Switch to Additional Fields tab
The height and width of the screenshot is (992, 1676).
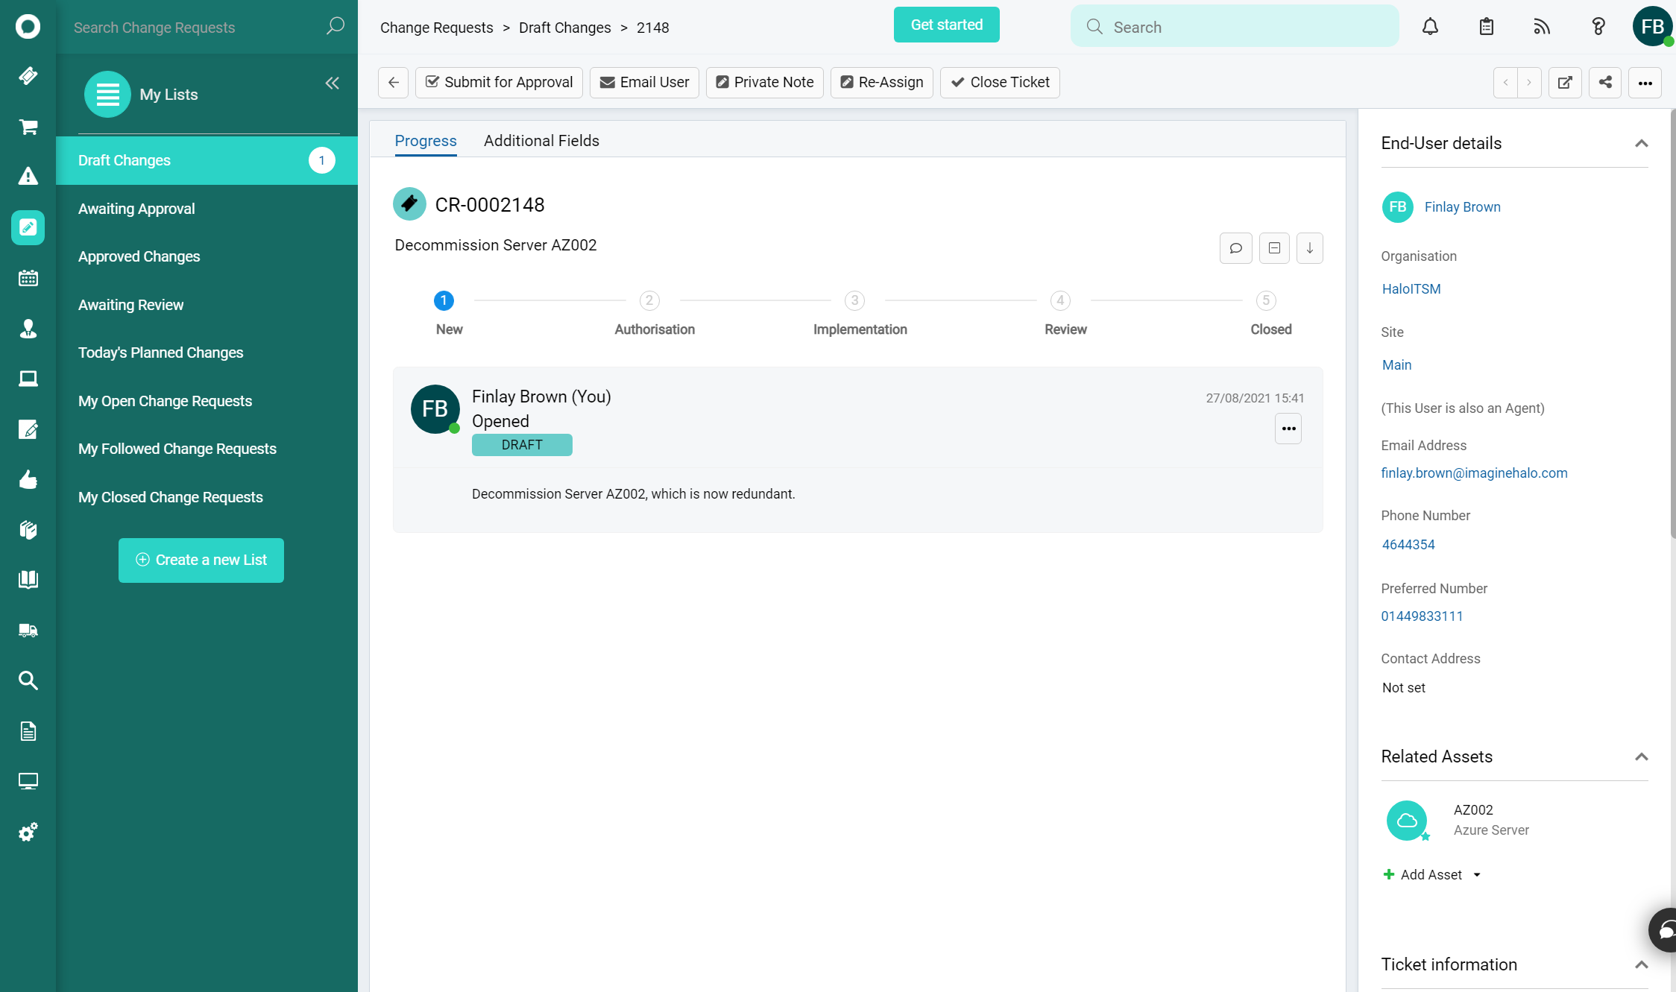point(541,139)
